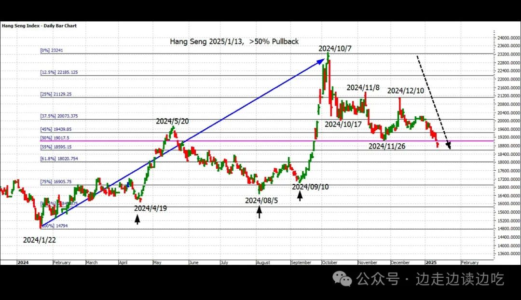The height and width of the screenshot is (300, 521).
Task: Click the 22400.0000 price axis value
Action: coord(509,71)
